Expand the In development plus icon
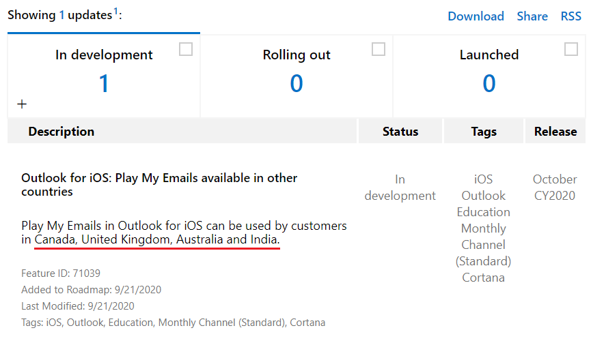This screenshot has height=341, width=591. pos(22,104)
